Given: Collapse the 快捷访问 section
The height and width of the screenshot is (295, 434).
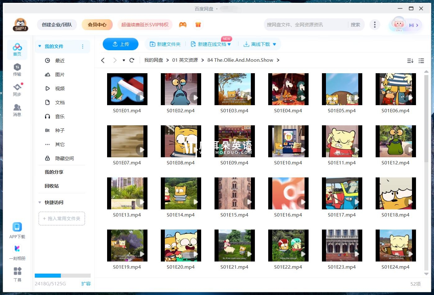Looking at the screenshot, I should coord(40,203).
